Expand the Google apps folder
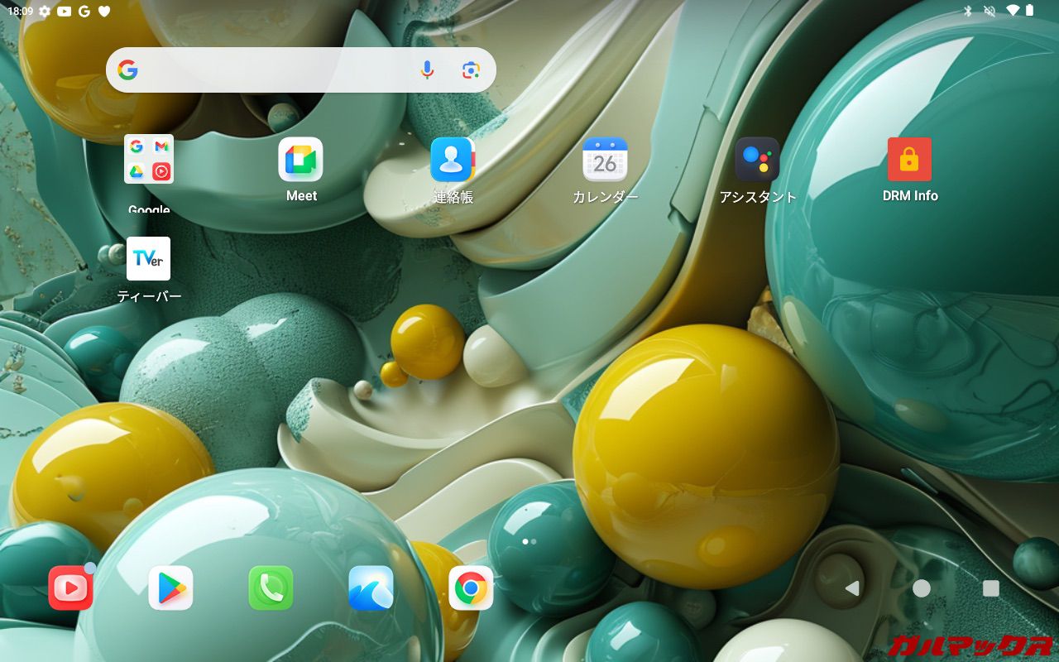This screenshot has width=1059, height=662. [149, 160]
